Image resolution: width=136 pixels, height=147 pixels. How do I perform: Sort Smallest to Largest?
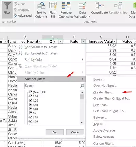[41, 47]
